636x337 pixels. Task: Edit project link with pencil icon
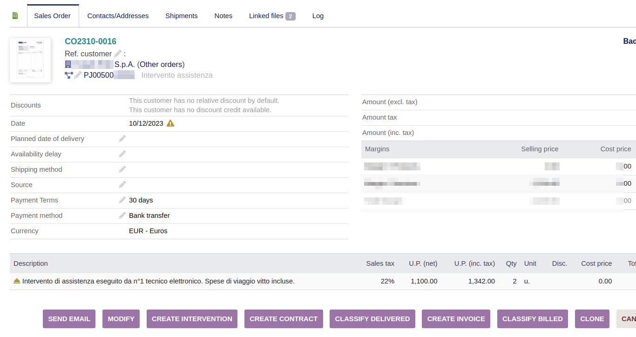[x=78, y=75]
